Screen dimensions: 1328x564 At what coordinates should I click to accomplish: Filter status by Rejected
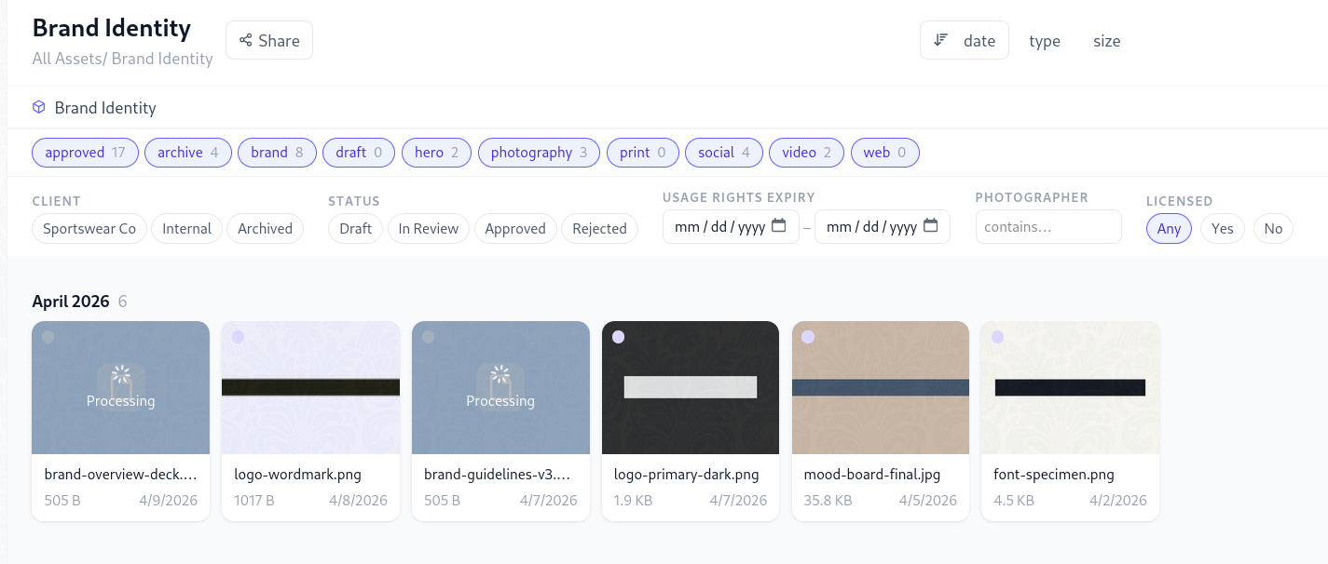[x=599, y=228]
